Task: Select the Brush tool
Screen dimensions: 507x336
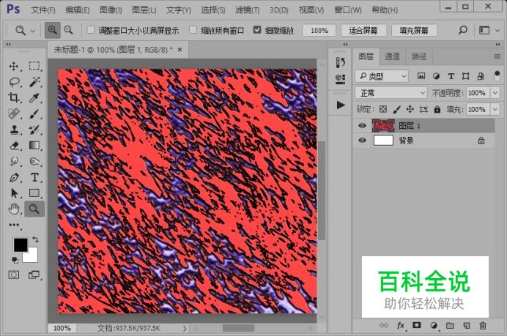Action: [34, 113]
